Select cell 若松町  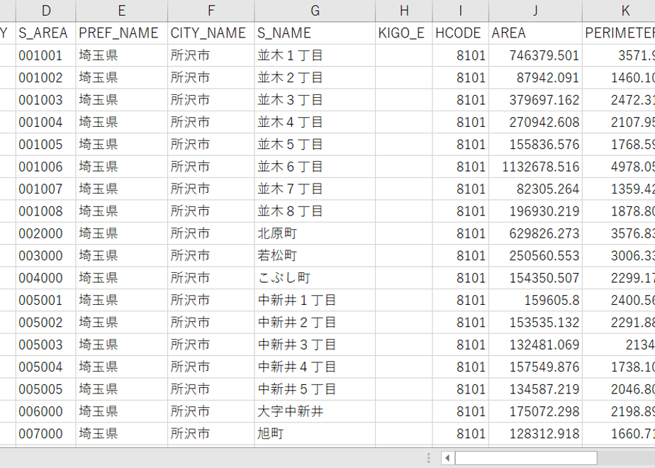315,256
